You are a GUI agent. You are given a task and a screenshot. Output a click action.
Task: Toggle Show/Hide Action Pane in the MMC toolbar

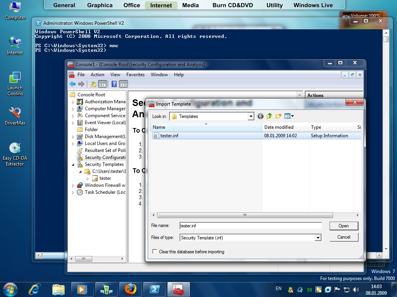[124, 84]
